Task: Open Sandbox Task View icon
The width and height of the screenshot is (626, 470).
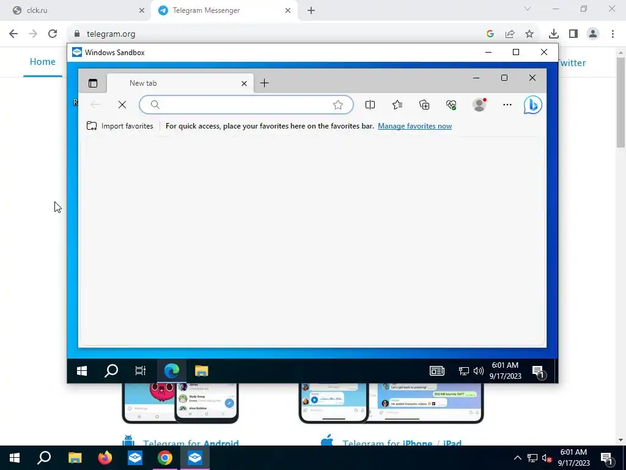Action: pos(140,371)
